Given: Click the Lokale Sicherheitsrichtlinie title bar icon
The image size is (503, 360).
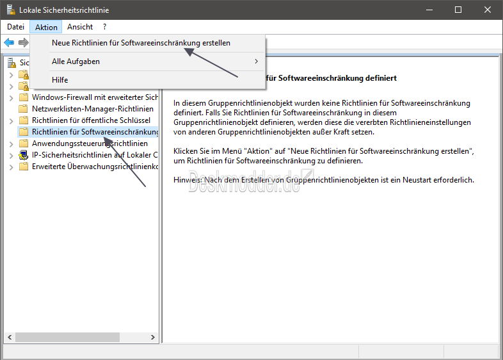Looking at the screenshot, I should pyautogui.click(x=11, y=10).
